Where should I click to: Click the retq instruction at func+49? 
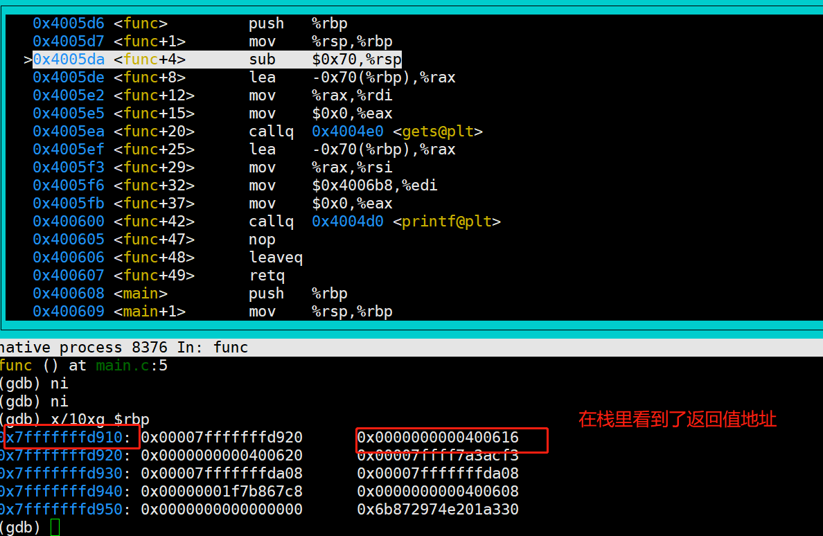[x=267, y=276]
